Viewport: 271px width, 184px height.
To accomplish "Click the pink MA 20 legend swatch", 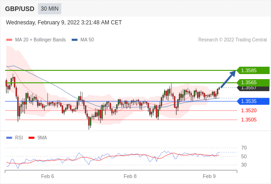I will point(9,40).
